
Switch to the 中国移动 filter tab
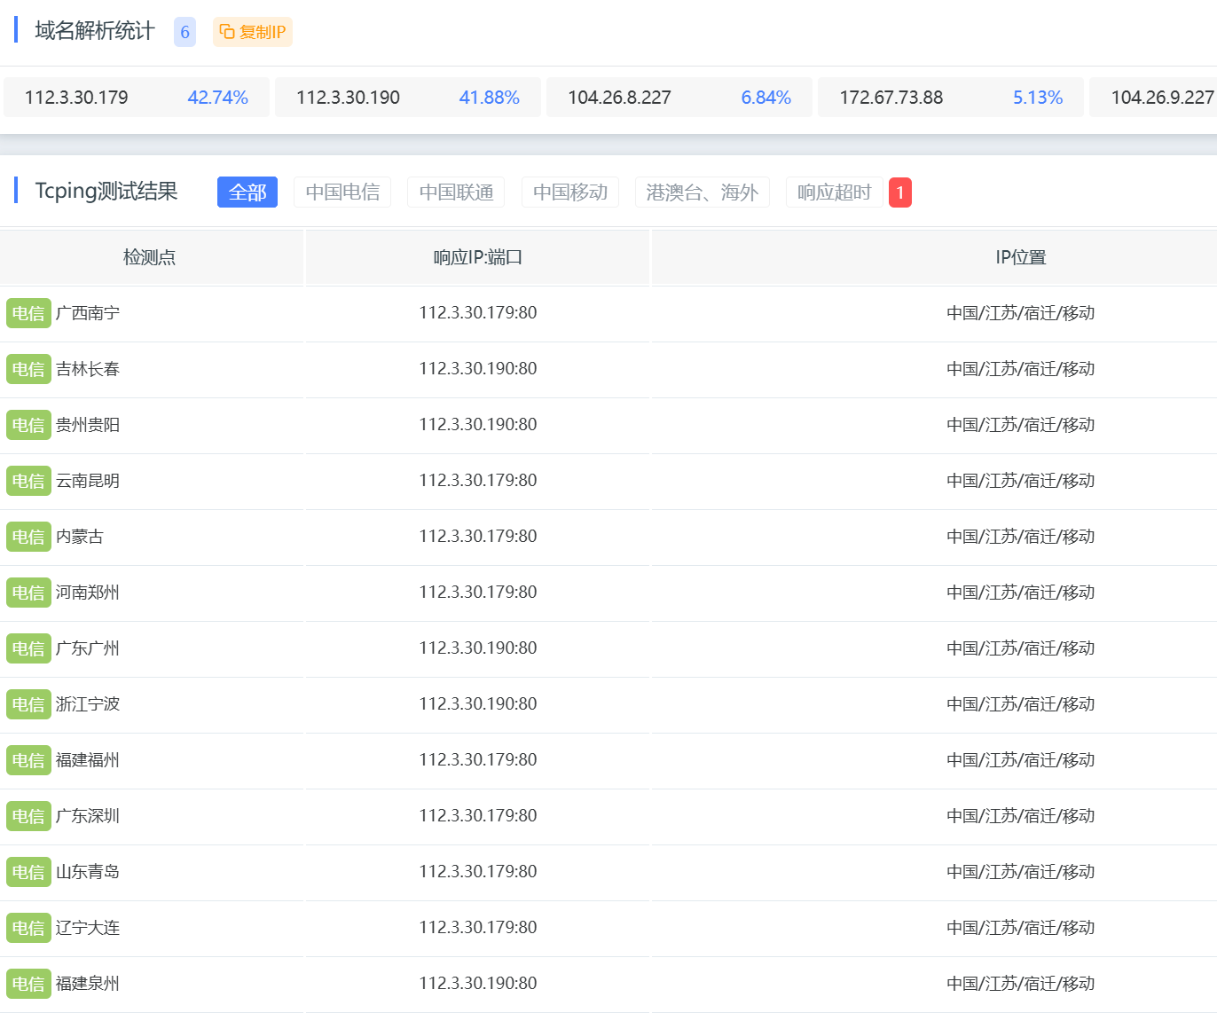point(570,192)
